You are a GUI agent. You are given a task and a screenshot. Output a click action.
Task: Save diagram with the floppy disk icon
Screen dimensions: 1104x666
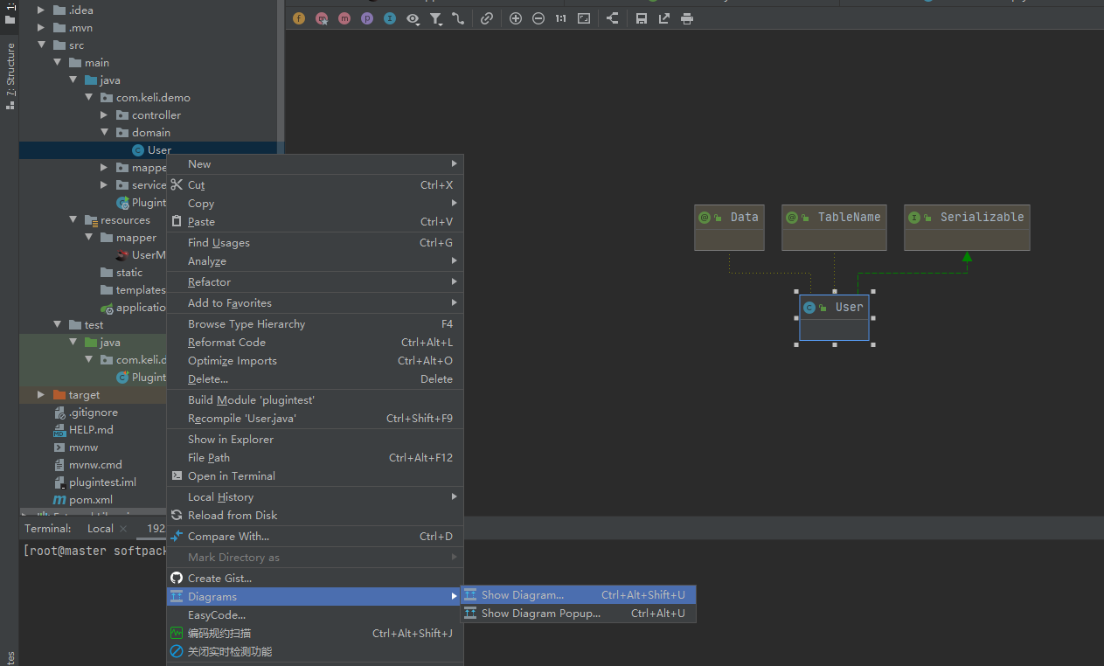642,18
